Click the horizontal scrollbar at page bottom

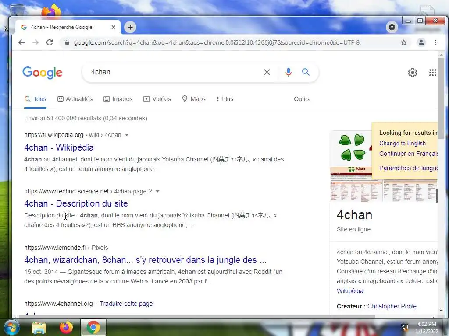[197, 317]
